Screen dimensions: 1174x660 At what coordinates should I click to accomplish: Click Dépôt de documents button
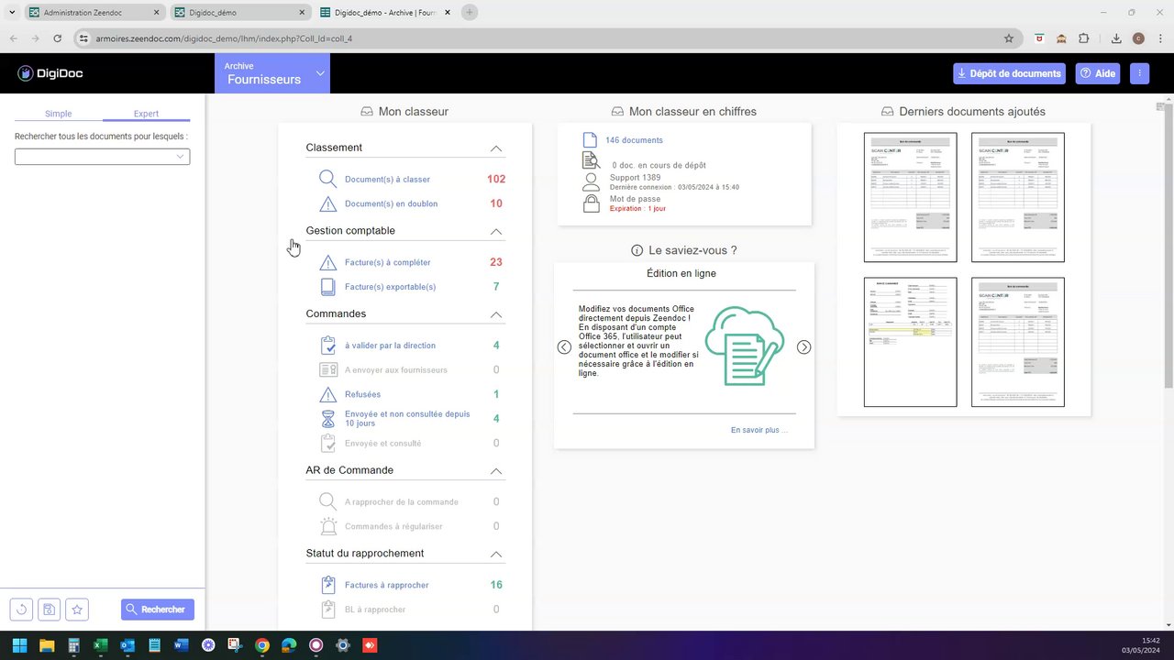[x=1009, y=73]
